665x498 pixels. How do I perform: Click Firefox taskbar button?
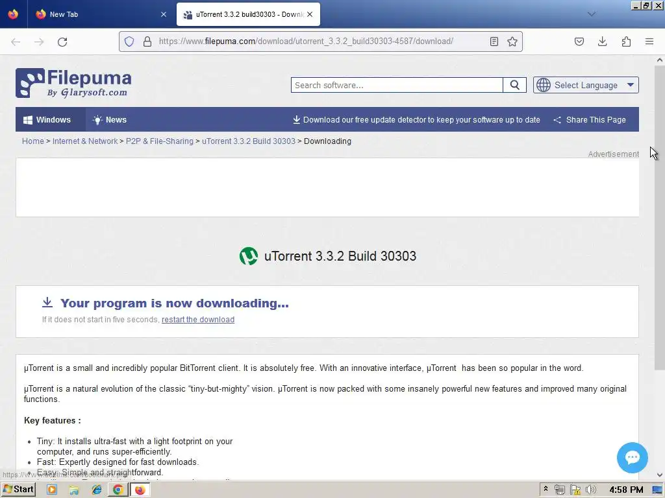[x=140, y=490]
